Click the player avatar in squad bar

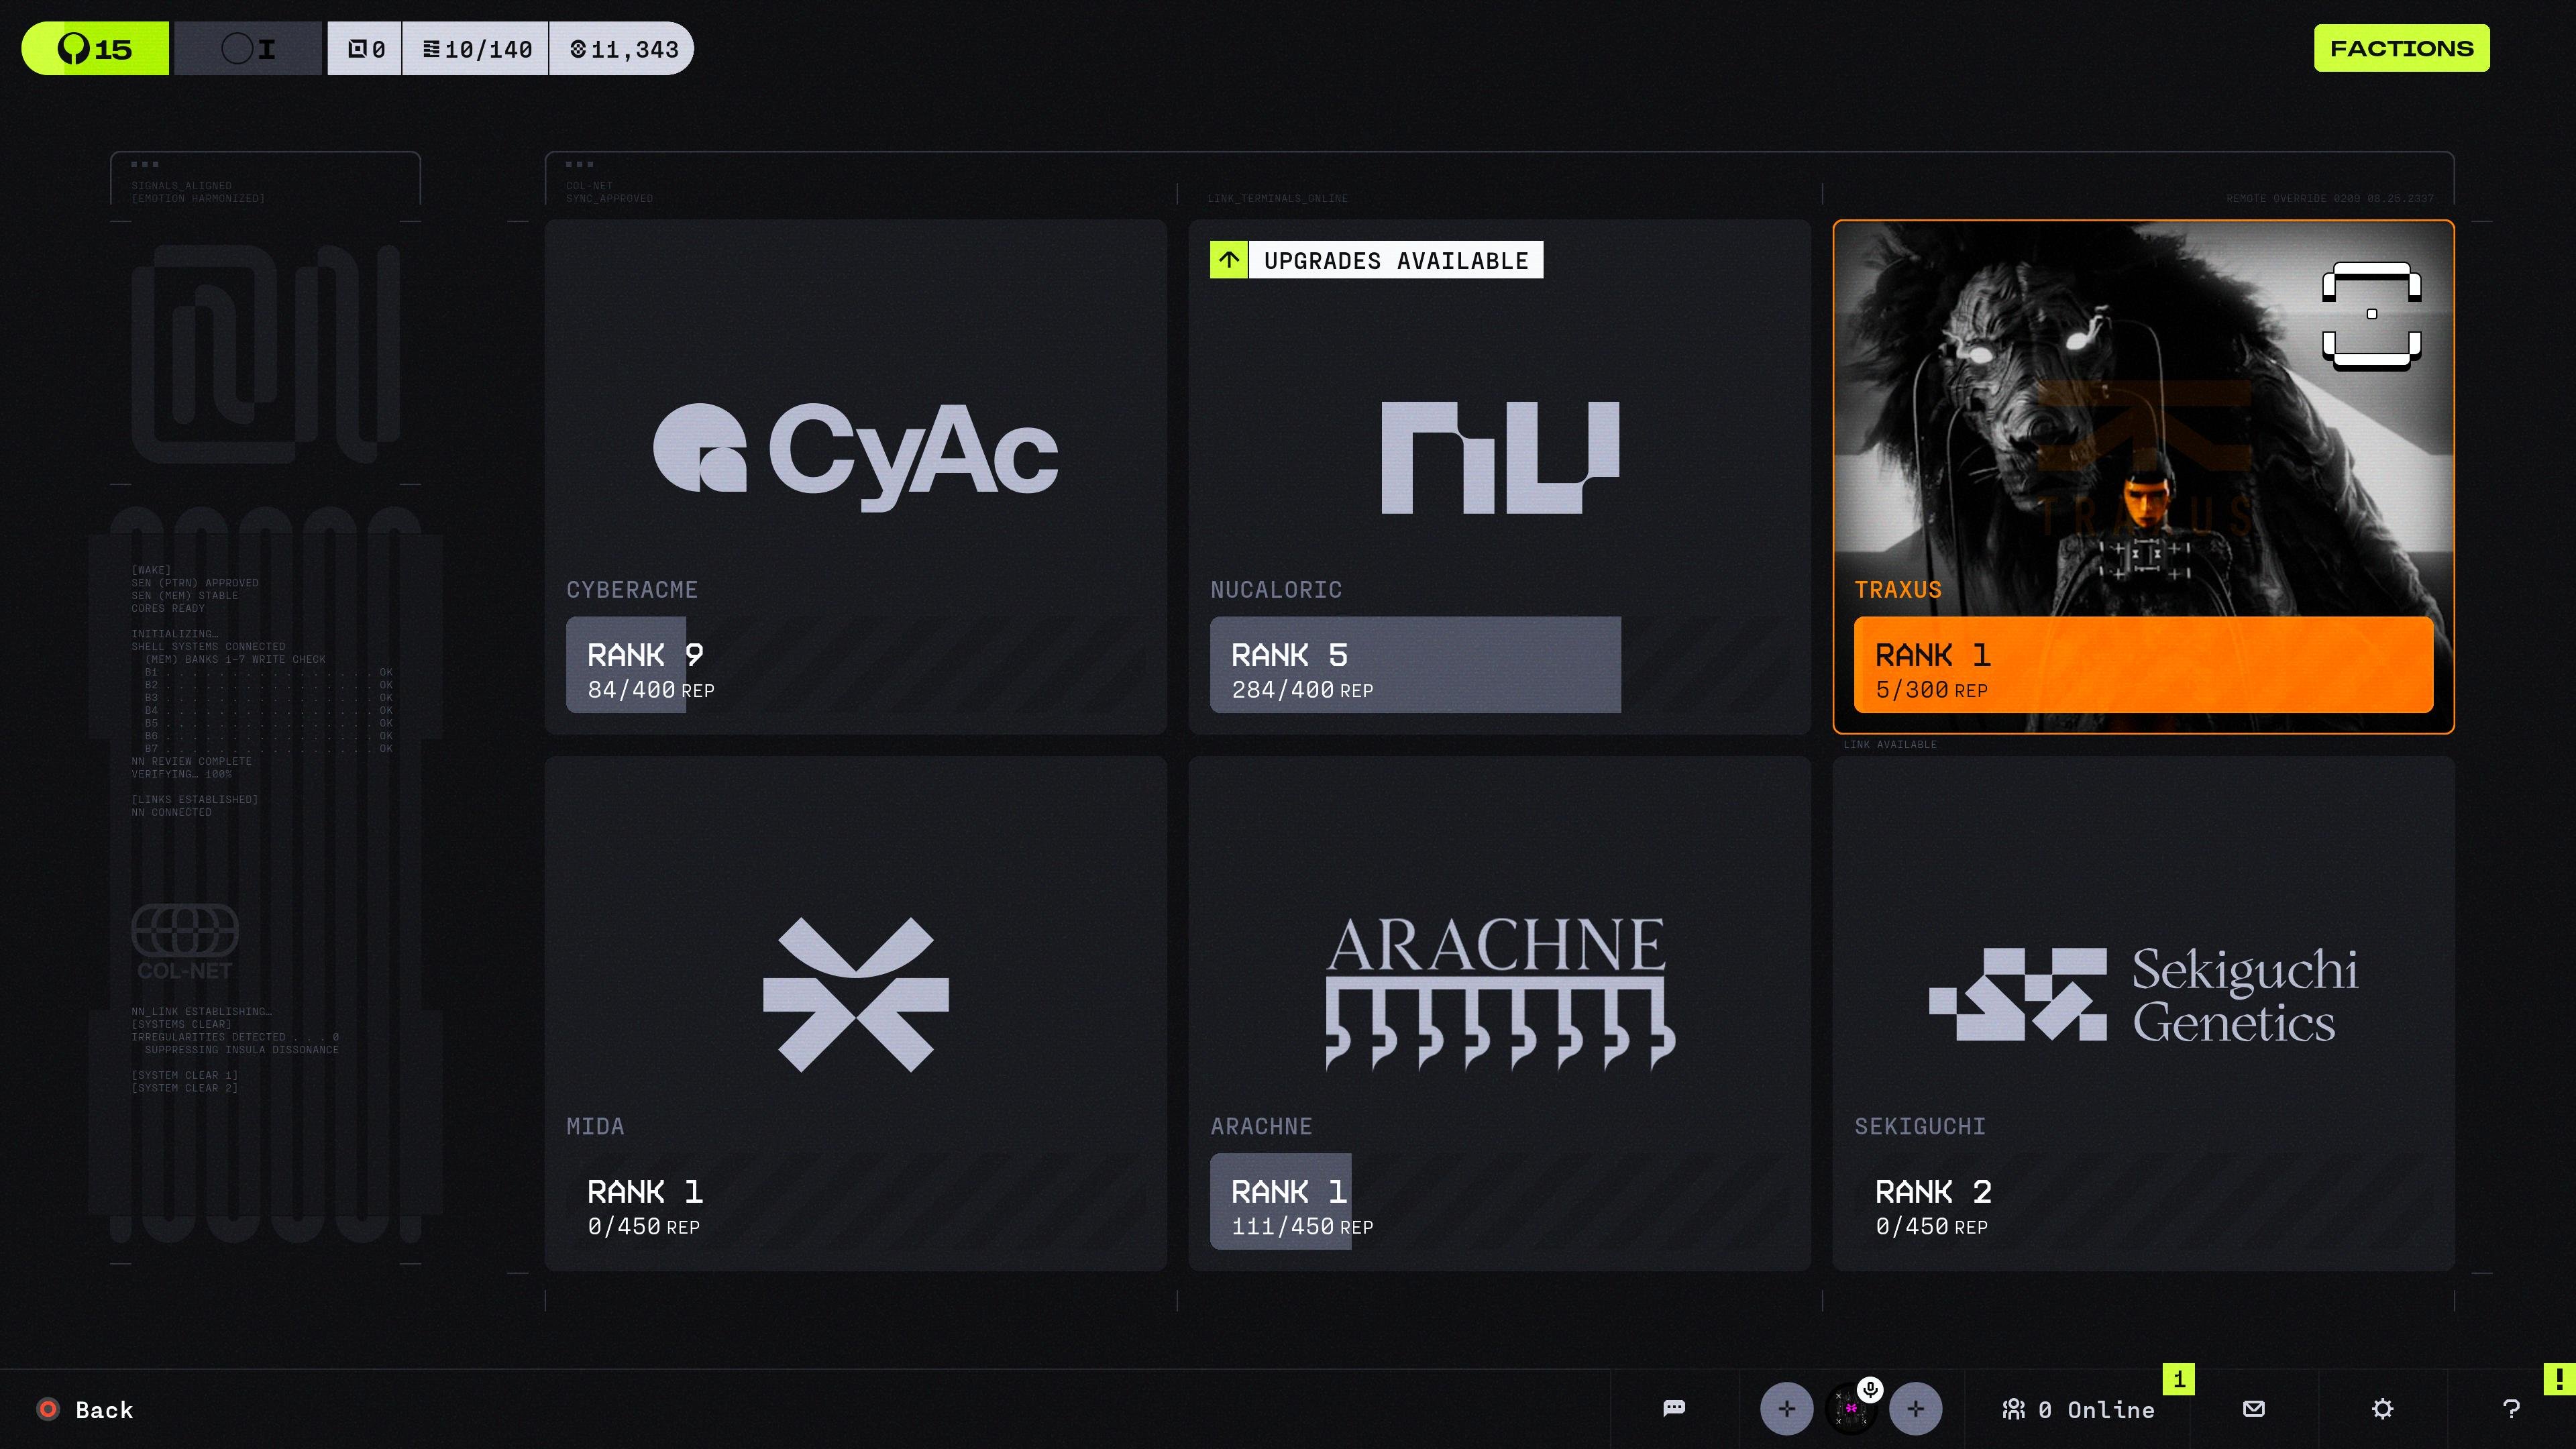1849,1411
